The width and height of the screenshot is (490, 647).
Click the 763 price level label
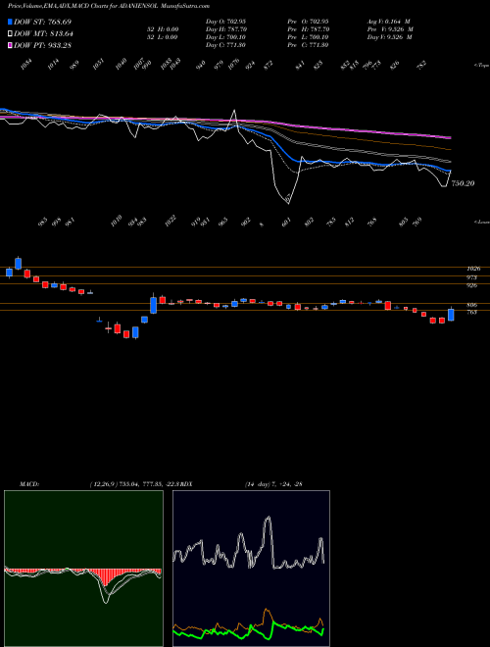coord(471,313)
